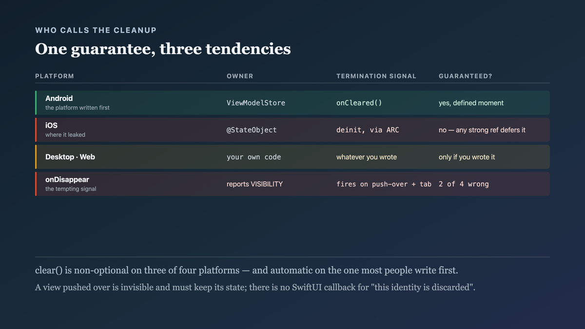Image resolution: width=585 pixels, height=329 pixels.
Task: Select the iOS platform name
Action: (51, 126)
